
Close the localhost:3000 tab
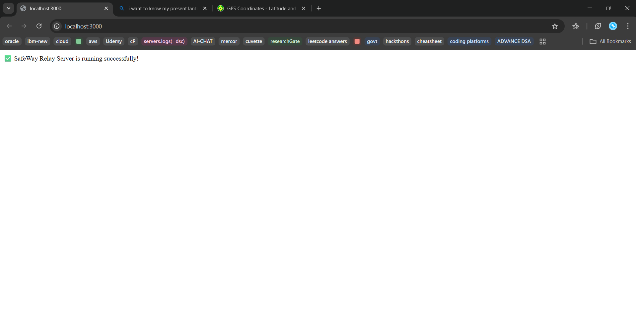(x=106, y=8)
